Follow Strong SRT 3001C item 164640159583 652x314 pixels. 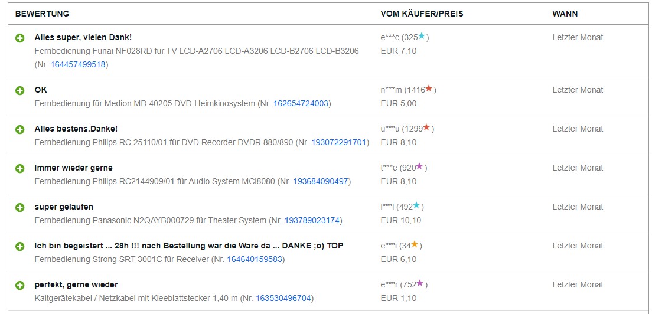point(255,260)
